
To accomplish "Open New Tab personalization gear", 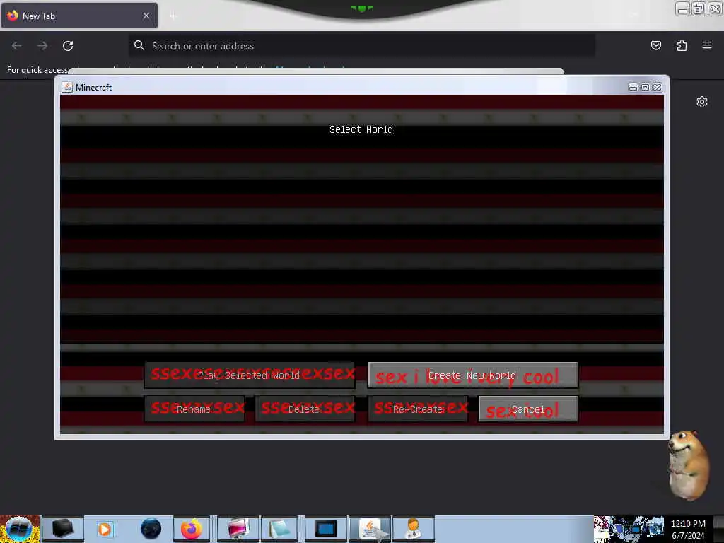I will coord(702,102).
